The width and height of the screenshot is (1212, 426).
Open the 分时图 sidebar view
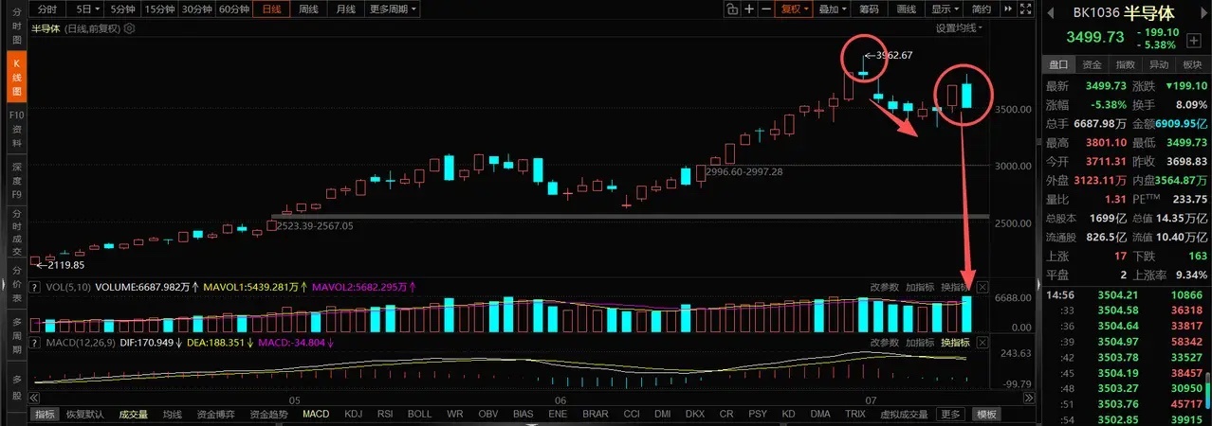(x=15, y=27)
